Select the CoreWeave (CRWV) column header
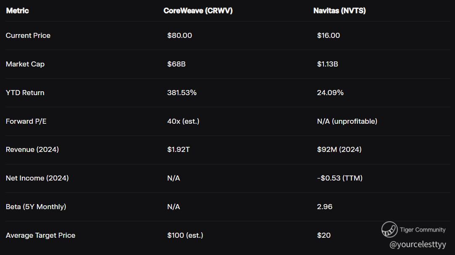Screen dimensions: 455x255 pyautogui.click(x=198, y=11)
